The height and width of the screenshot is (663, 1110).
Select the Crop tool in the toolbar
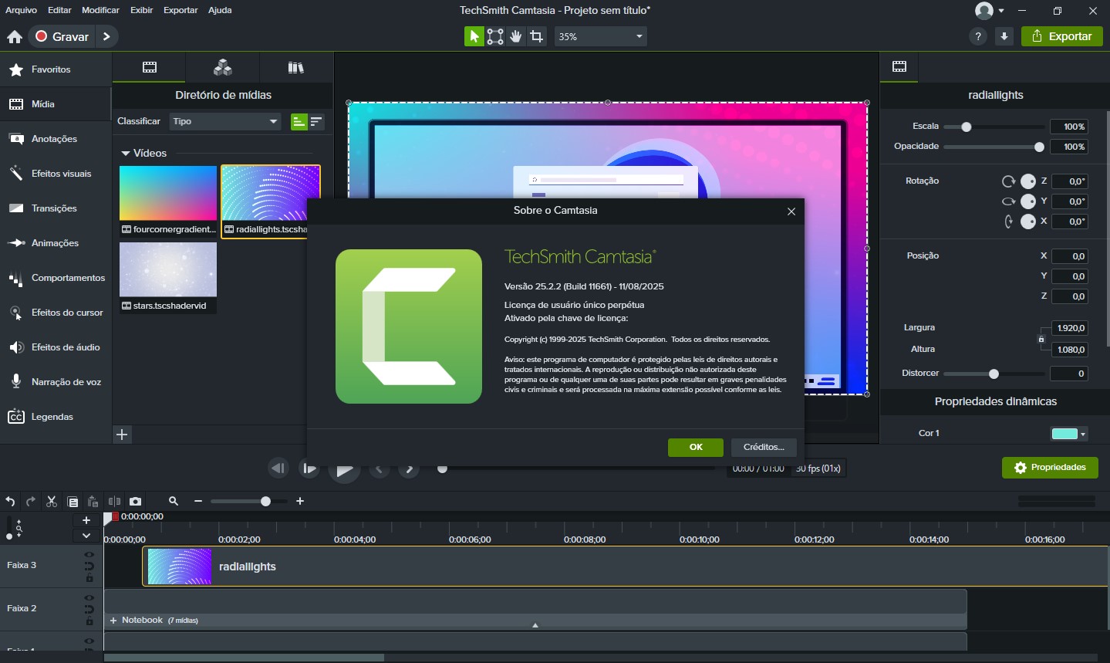pos(536,36)
